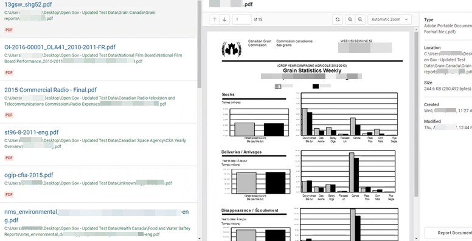Open the Automatic Zoom dropdown
Image resolution: width=472 pixels, height=241 pixels.
coord(389,19)
